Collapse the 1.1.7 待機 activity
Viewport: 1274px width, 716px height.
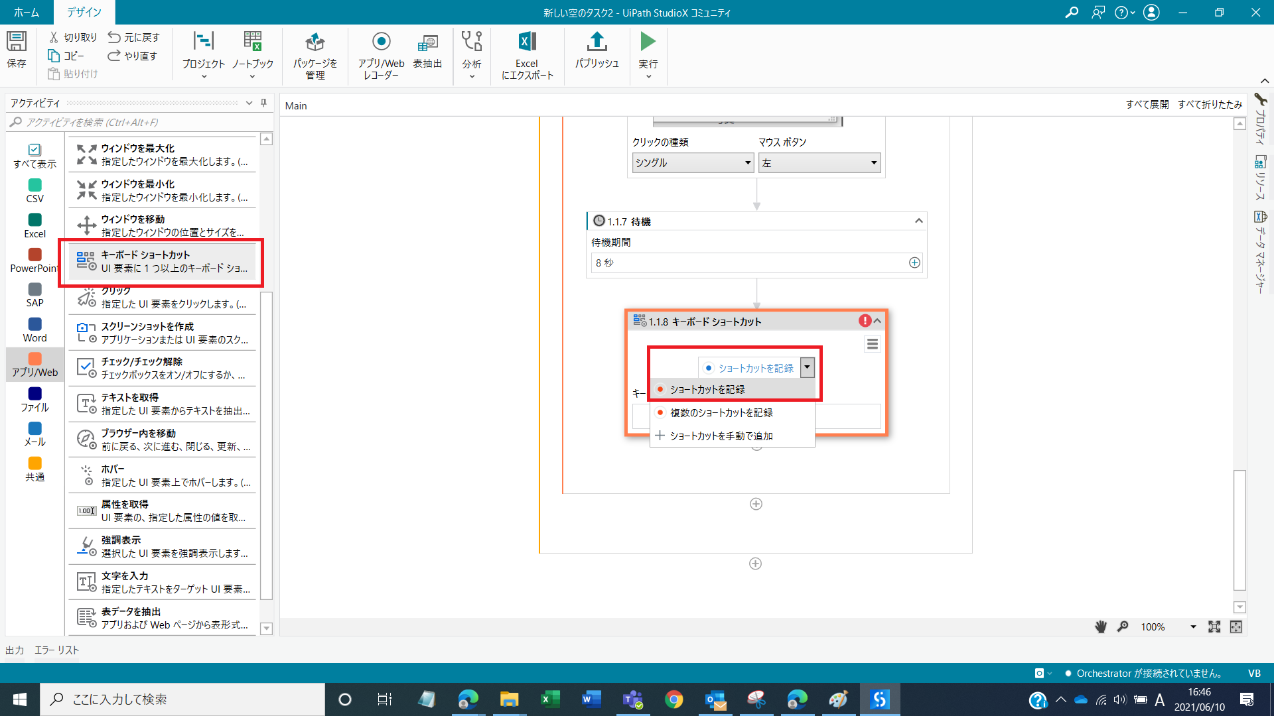pyautogui.click(x=918, y=221)
